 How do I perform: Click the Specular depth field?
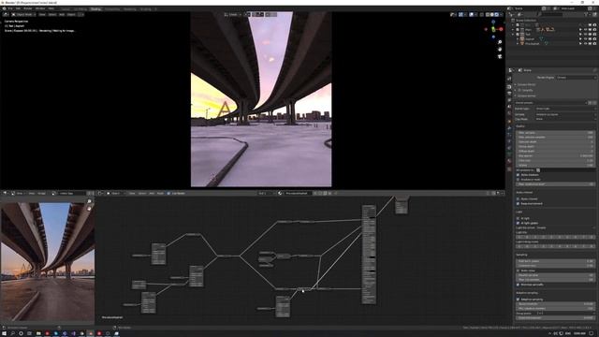pyautogui.click(x=555, y=141)
